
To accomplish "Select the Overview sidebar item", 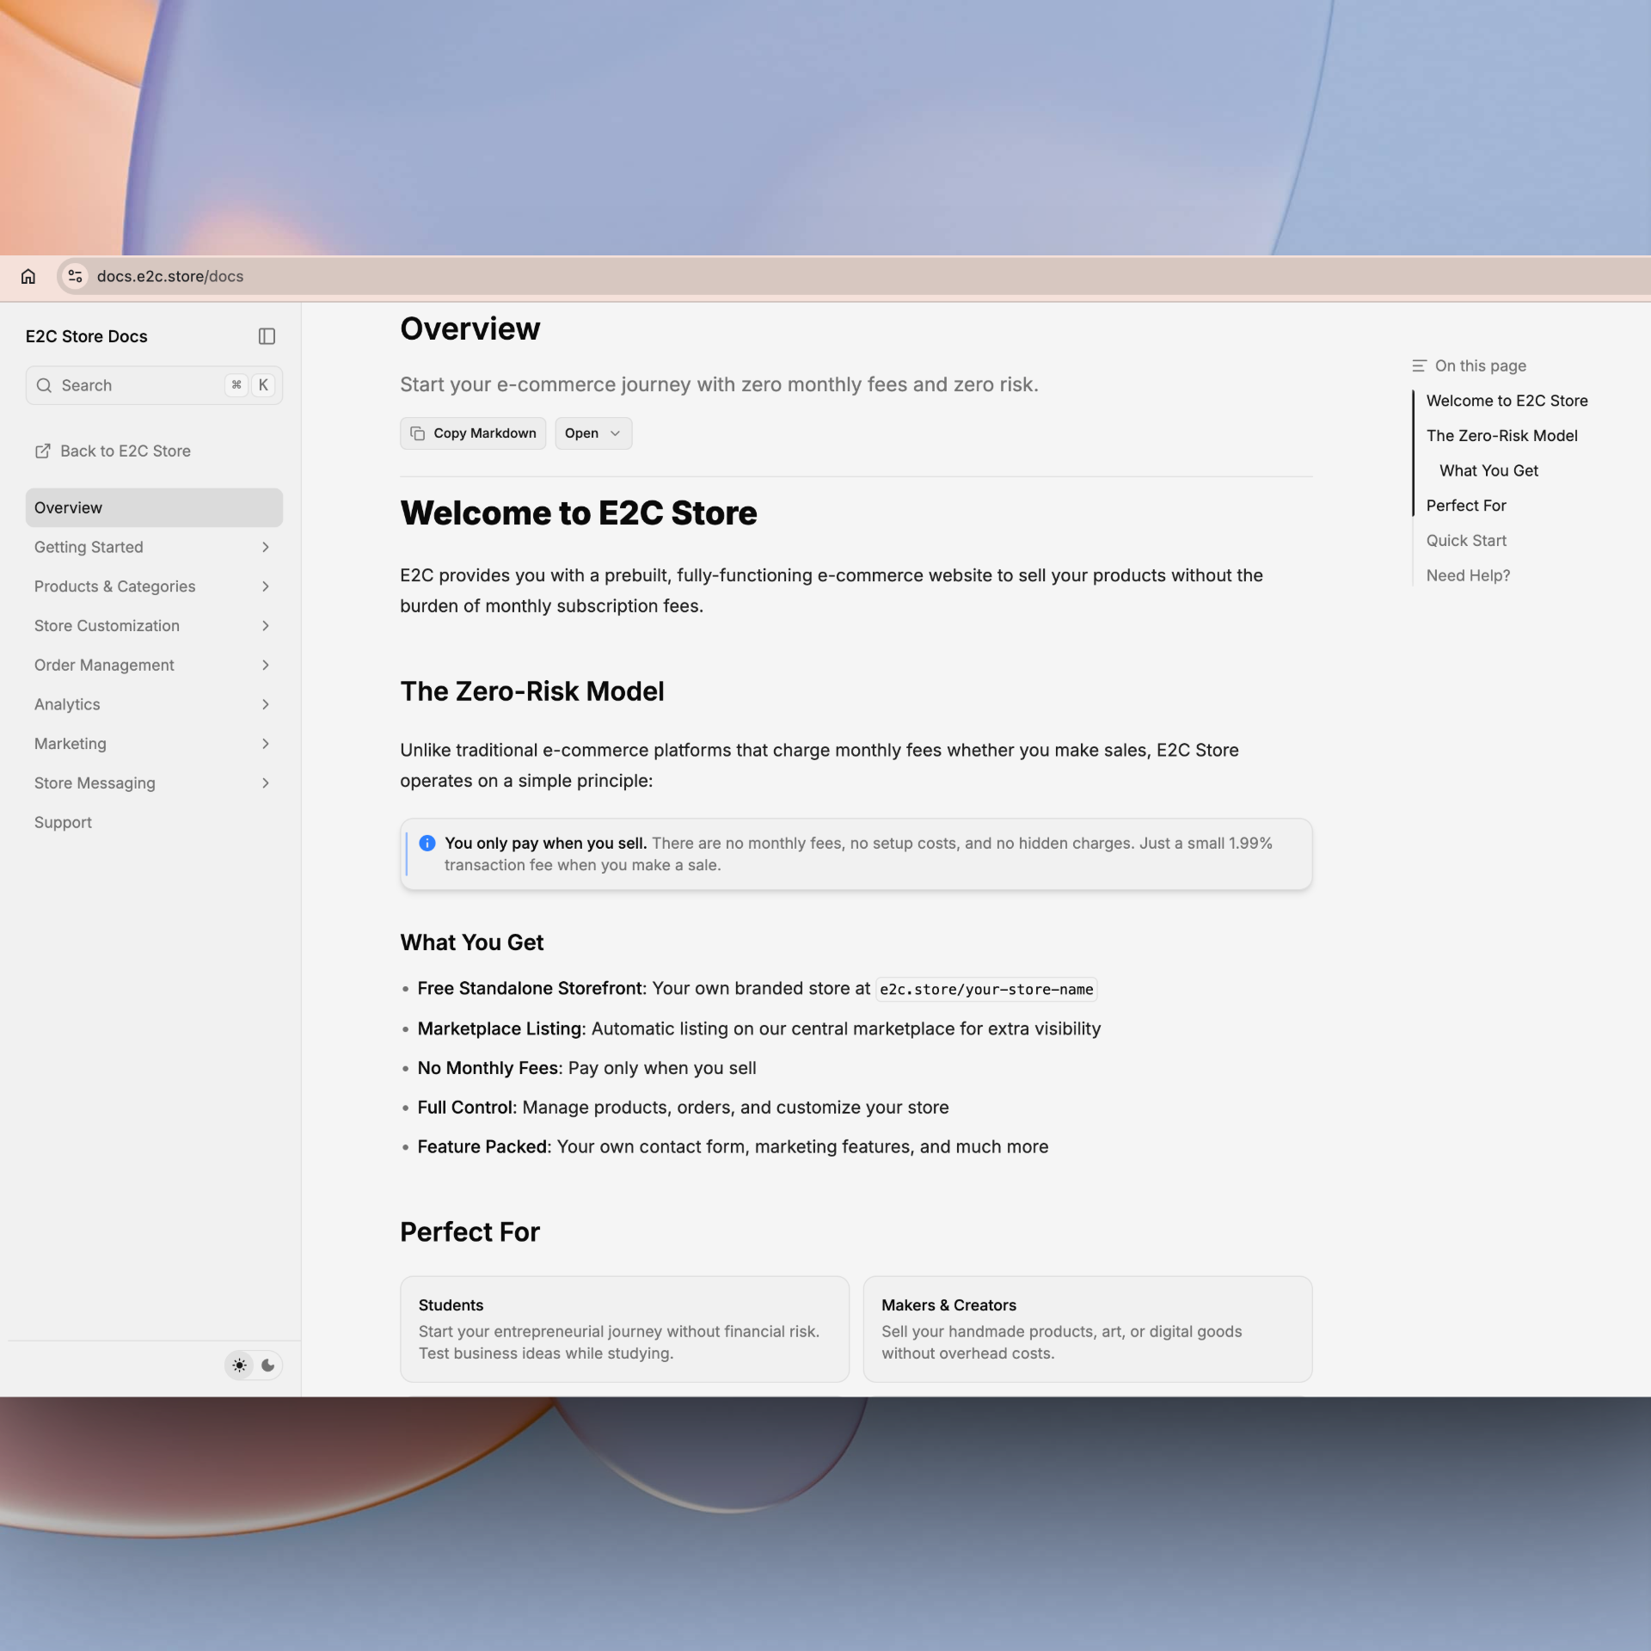I will (x=153, y=507).
